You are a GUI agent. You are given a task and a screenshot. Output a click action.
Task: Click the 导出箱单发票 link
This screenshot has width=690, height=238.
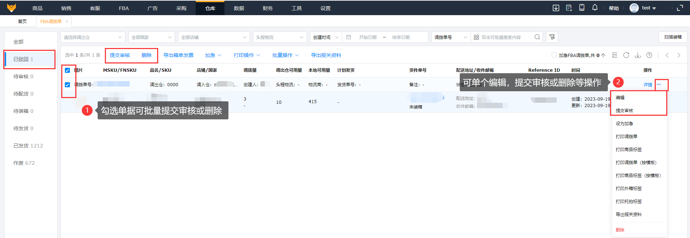(x=178, y=55)
